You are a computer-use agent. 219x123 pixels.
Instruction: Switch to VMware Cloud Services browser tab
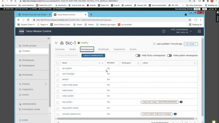tap(34, 15)
